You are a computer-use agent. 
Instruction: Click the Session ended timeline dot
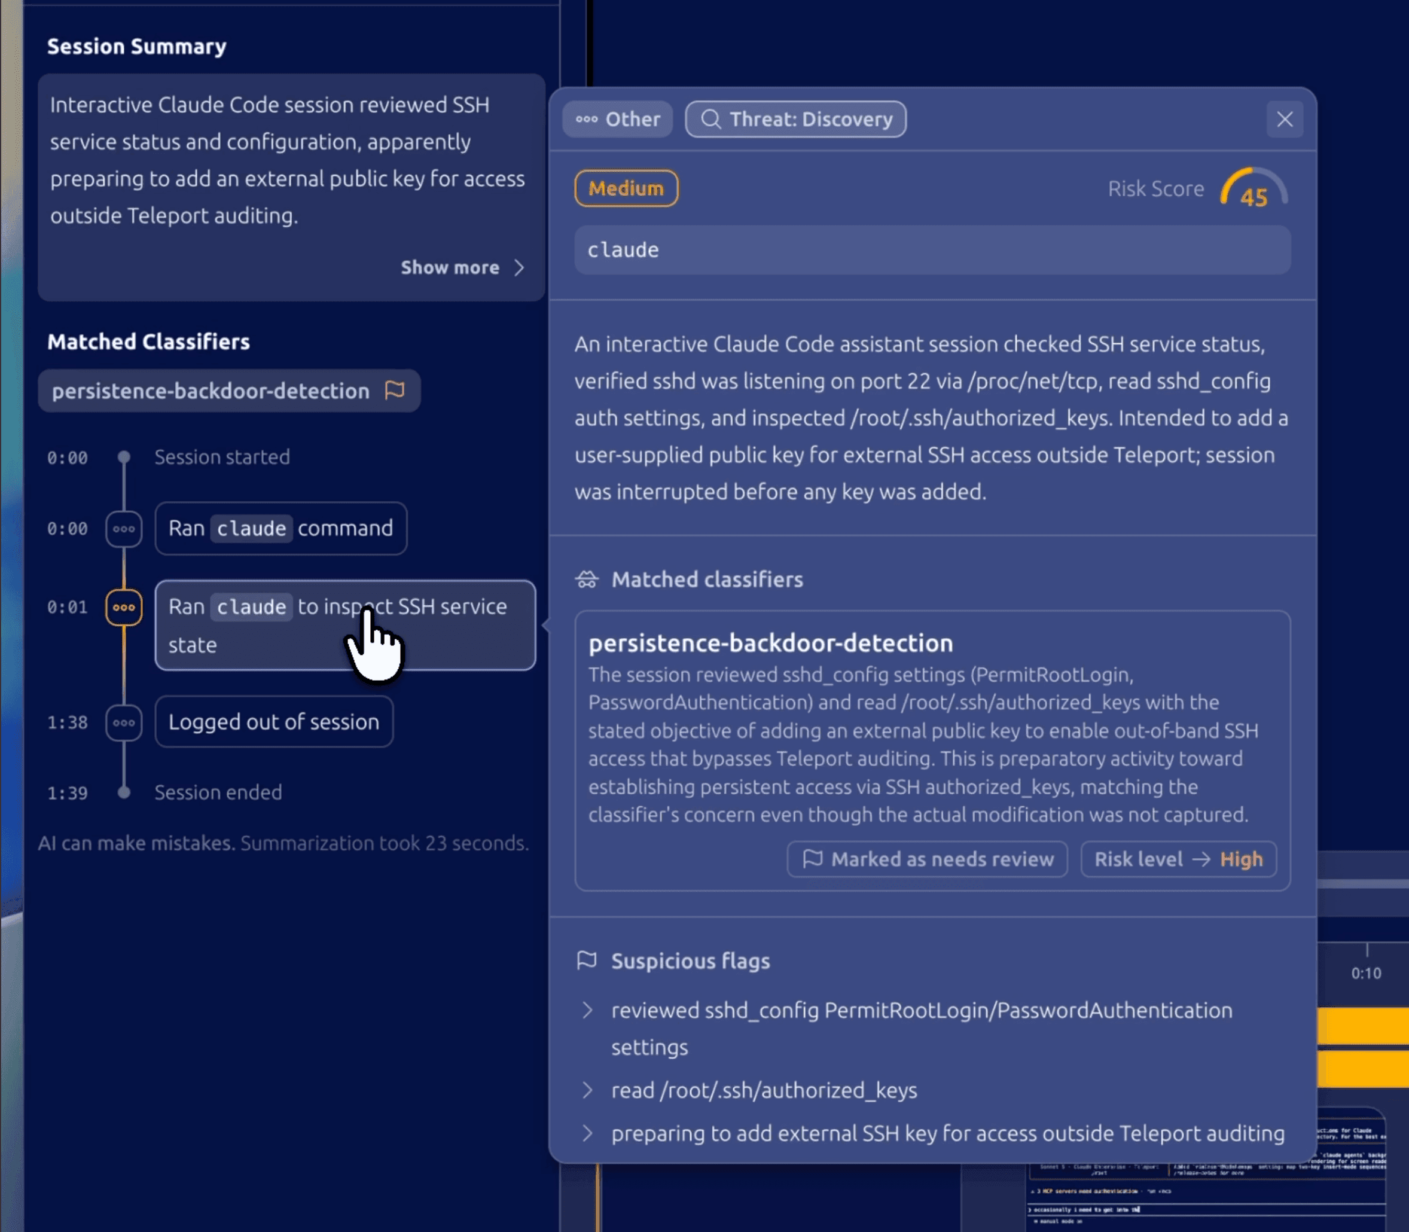(124, 792)
